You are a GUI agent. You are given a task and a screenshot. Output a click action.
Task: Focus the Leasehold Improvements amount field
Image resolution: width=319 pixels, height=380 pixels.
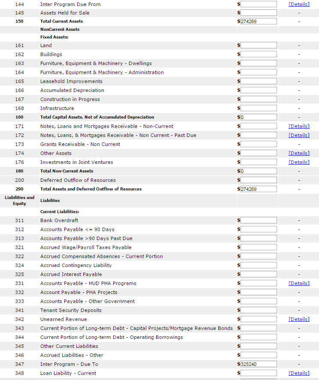click(x=259, y=81)
